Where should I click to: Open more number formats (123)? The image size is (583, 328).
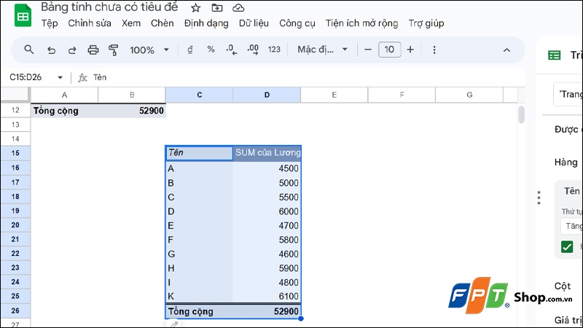pos(274,50)
